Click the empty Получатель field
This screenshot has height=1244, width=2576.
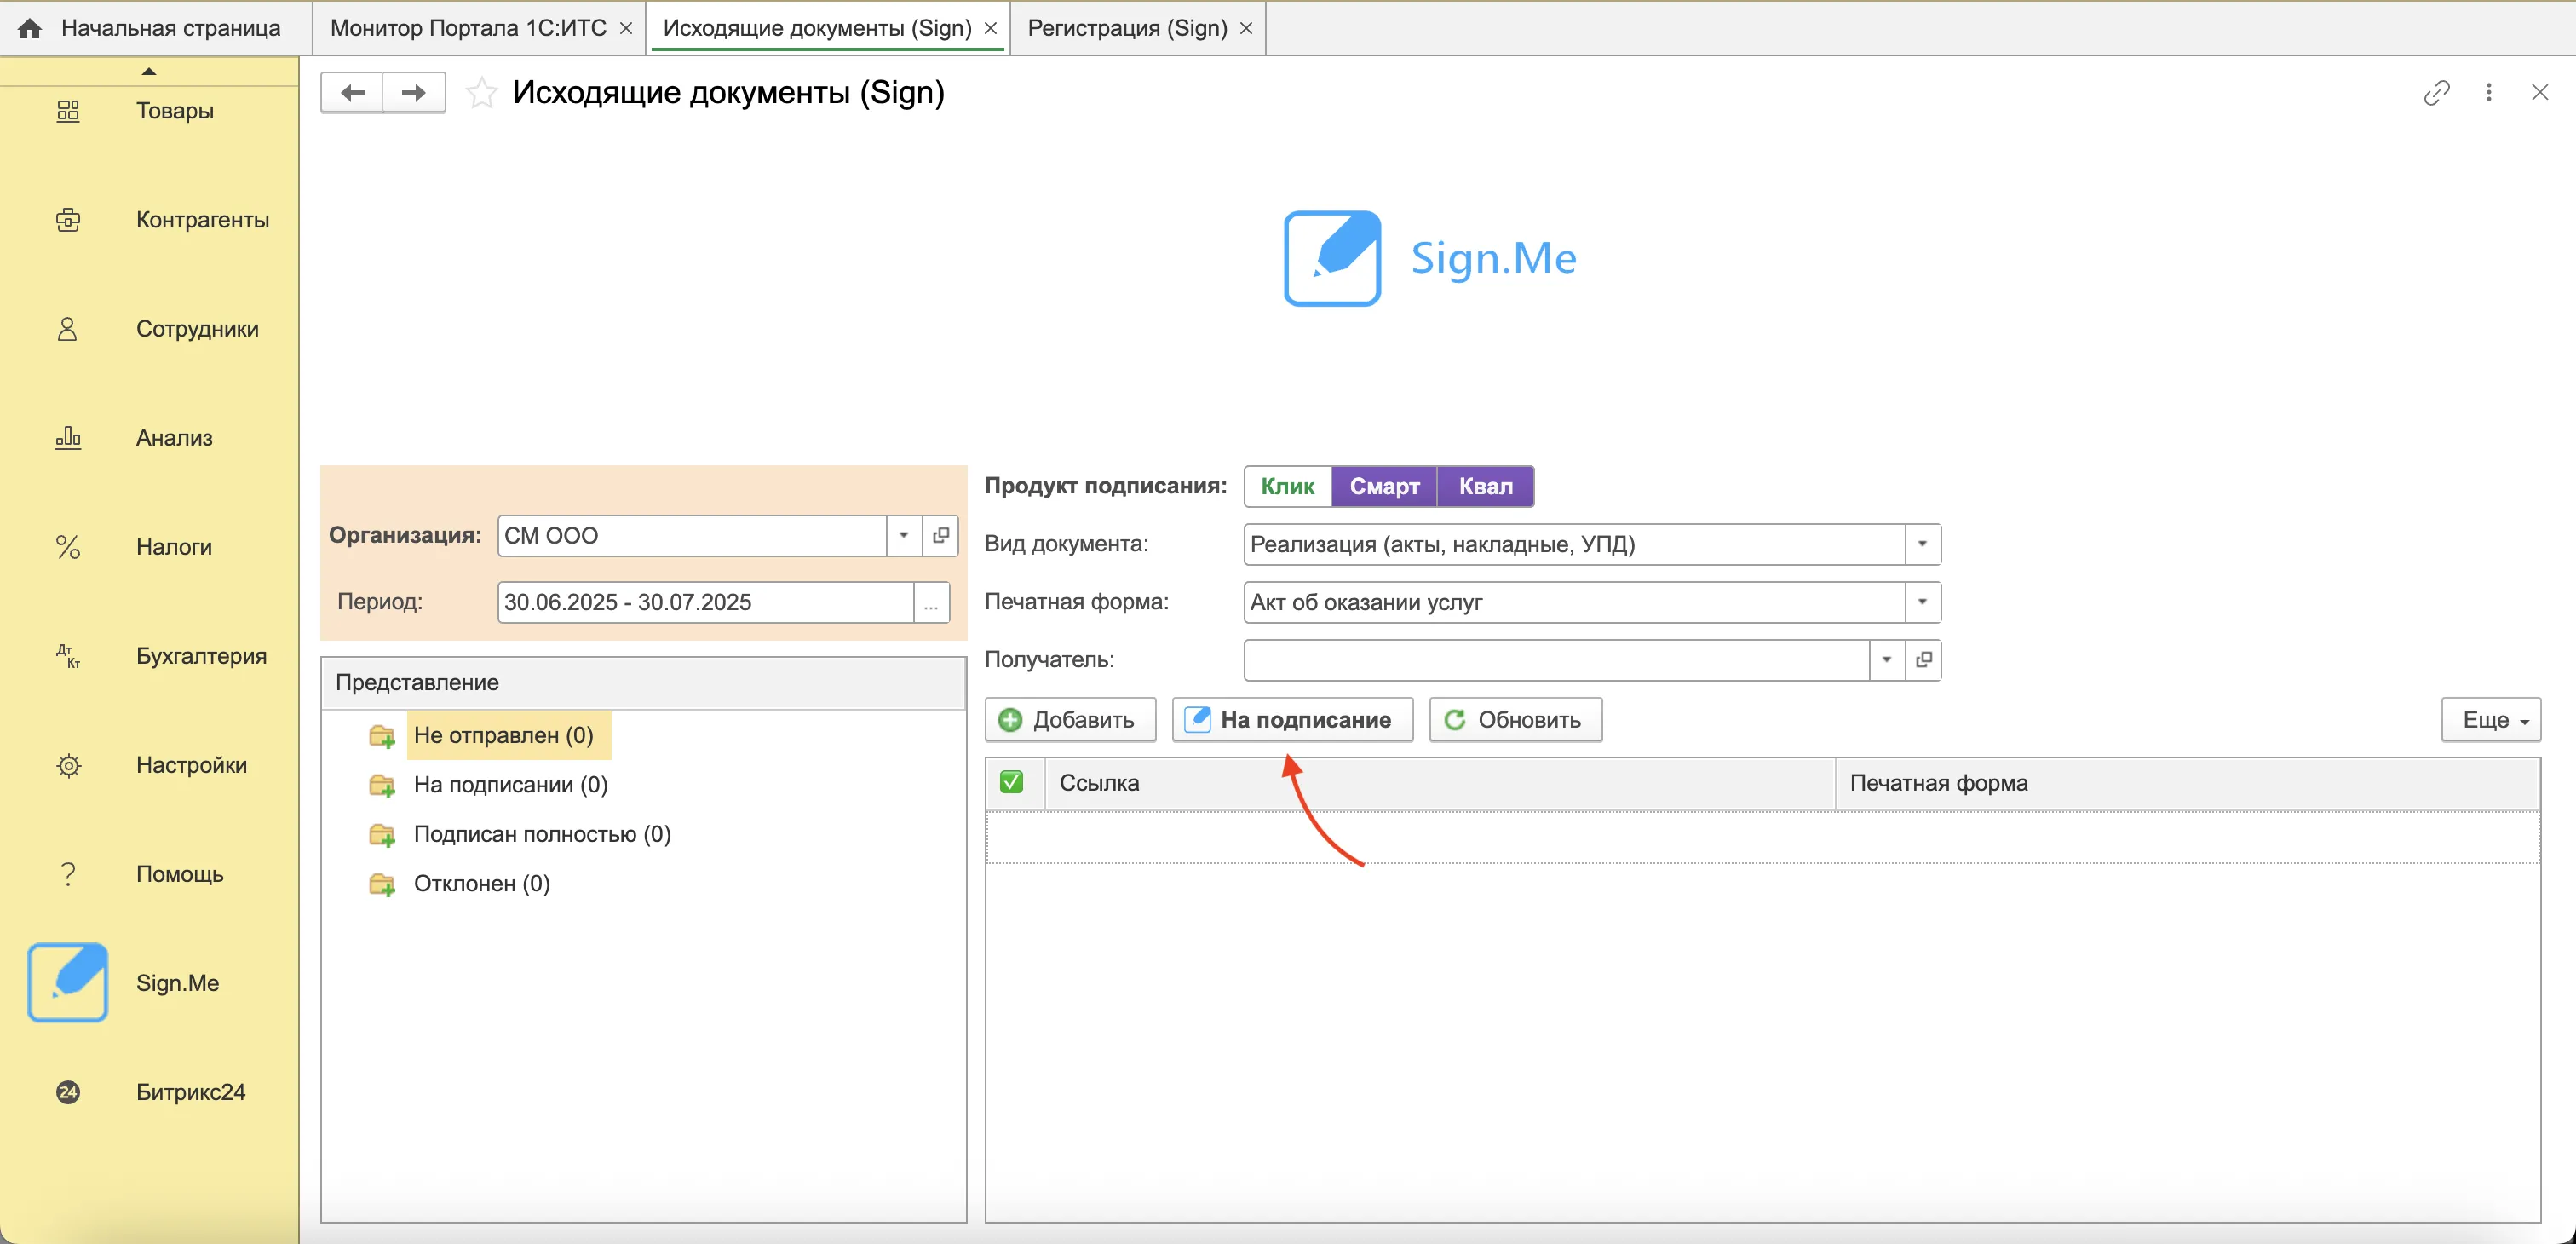tap(1556, 660)
